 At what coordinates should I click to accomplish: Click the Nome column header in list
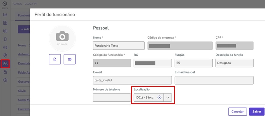[x=22, y=45]
